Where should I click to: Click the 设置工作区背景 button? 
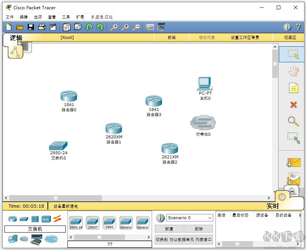point(245,37)
